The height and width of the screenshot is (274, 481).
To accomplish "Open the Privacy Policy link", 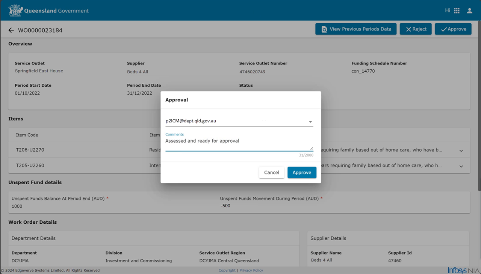I will (x=251, y=270).
